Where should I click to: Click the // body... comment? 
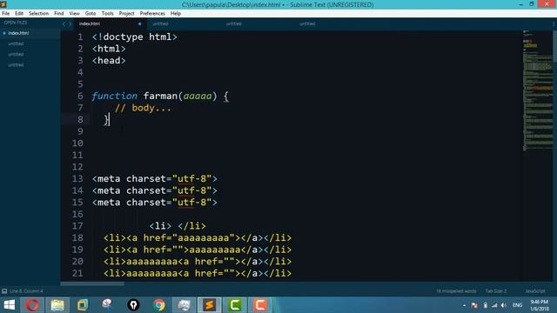point(143,108)
